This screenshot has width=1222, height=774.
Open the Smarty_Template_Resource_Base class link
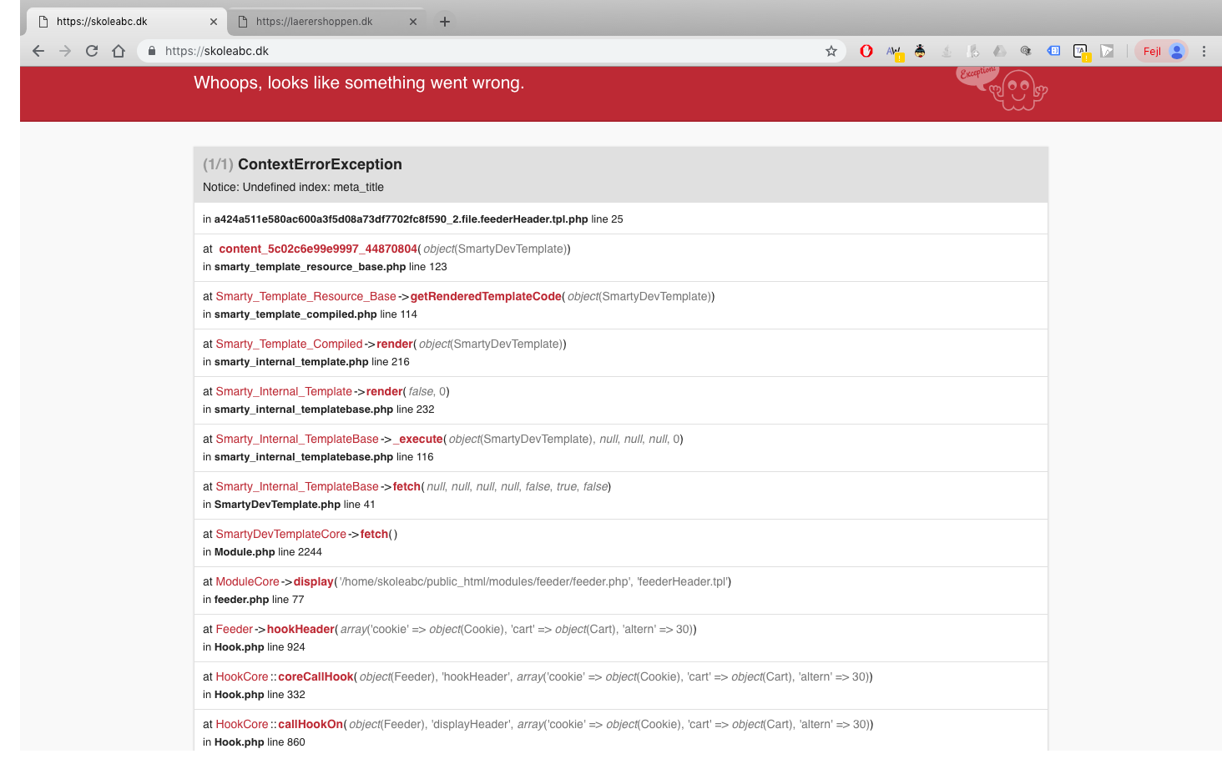pyautogui.click(x=305, y=296)
